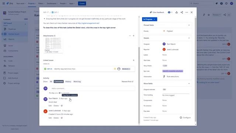Click the settings gear icon in top bar

226,3
